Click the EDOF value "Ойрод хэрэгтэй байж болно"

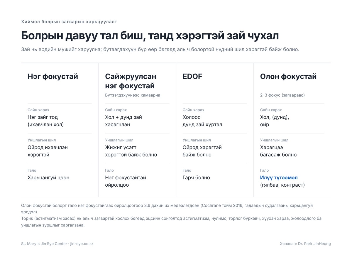[202, 151]
